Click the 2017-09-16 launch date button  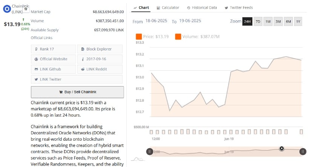[100, 59]
